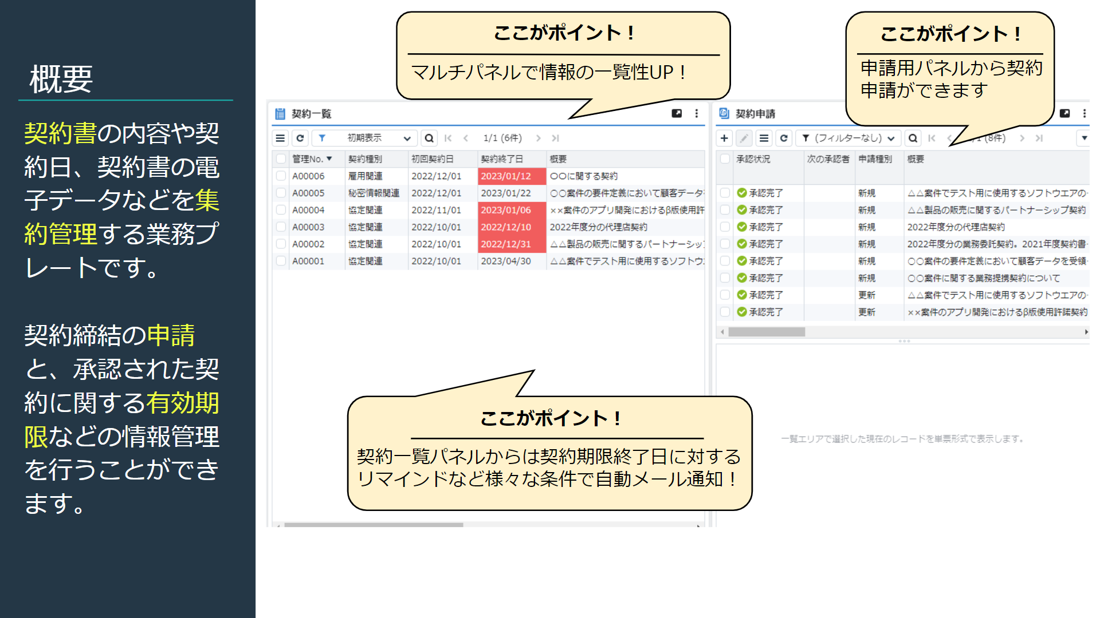This screenshot has height=618, width=1100.
Task: Check the row checkbox for A00003
Action: (x=280, y=227)
